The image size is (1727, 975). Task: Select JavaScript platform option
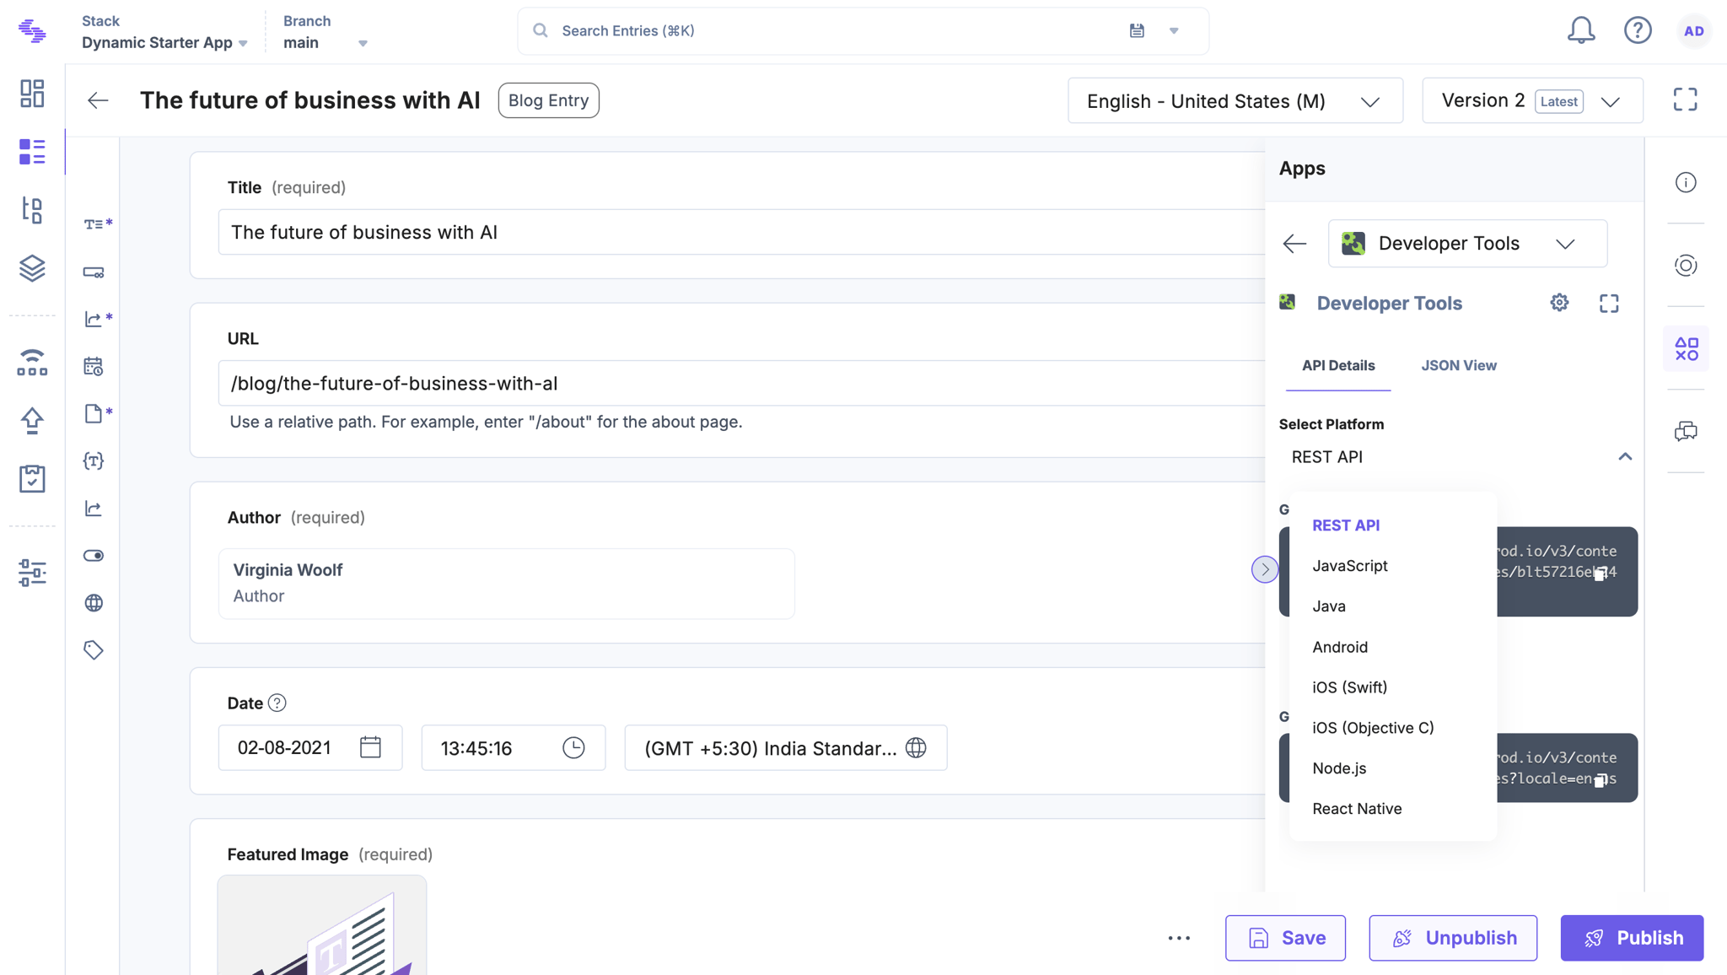pos(1349,565)
